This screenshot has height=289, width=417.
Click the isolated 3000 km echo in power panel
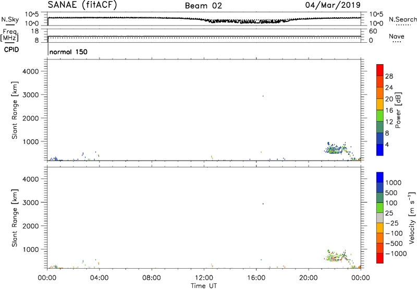pos(263,96)
